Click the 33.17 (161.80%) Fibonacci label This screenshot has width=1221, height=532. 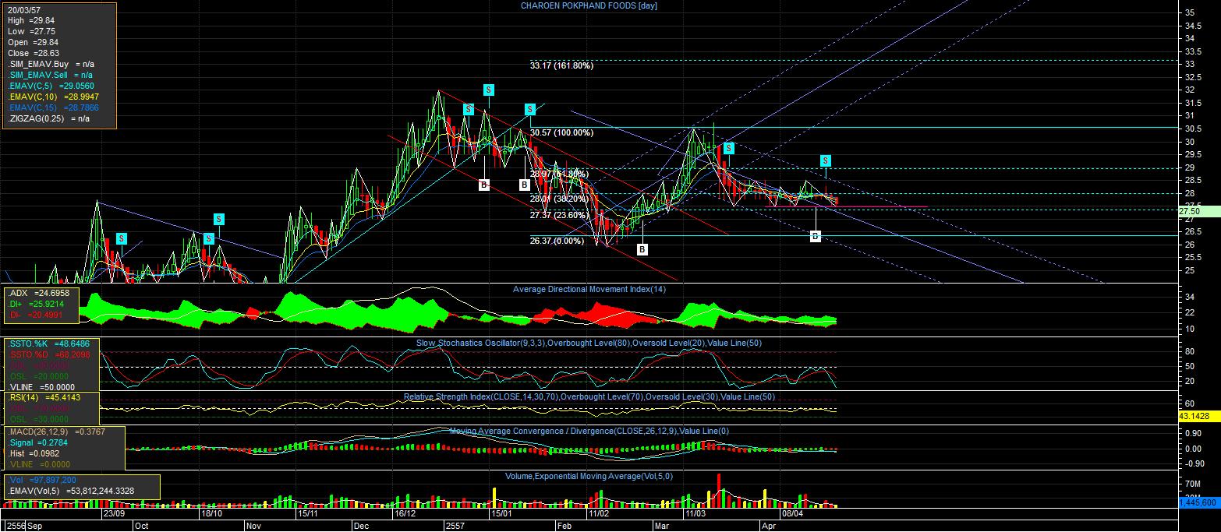click(x=561, y=65)
